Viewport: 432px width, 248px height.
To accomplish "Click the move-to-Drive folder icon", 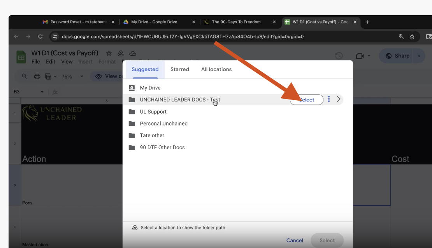I will coord(121,53).
